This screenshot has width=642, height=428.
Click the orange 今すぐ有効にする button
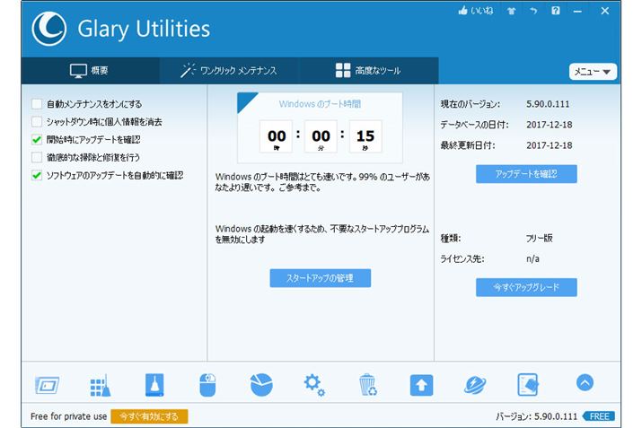coord(149,416)
